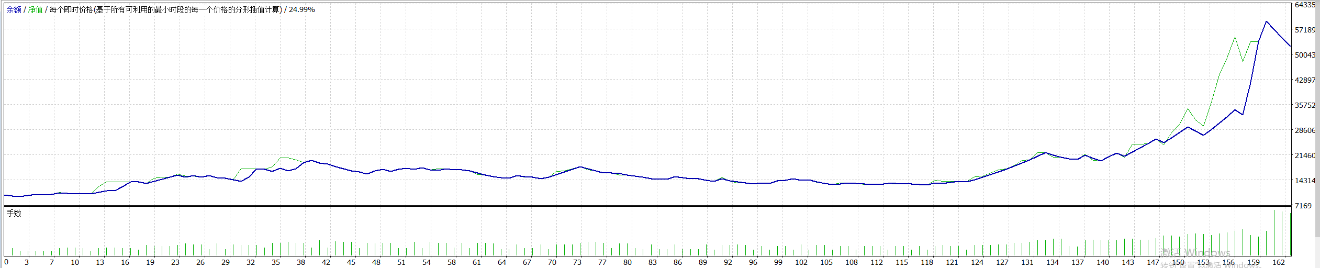Click x-axis trade number 118
This screenshot has width=1320, height=268.
pyautogui.click(x=927, y=262)
